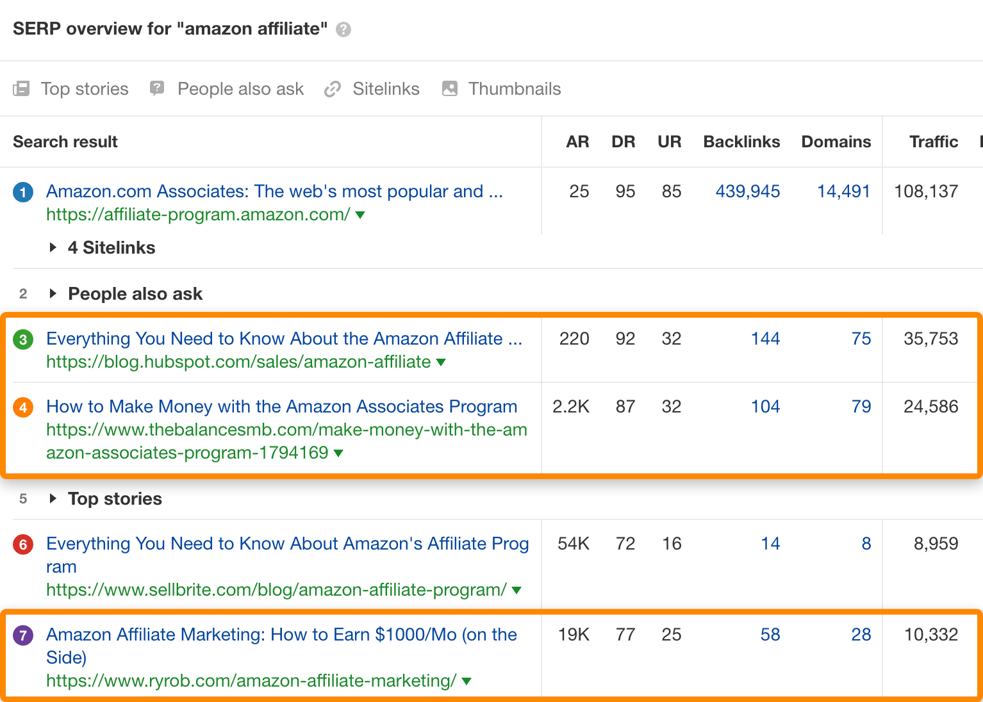Viewport: 983px width, 702px height.
Task: Click the red position badge for result 6
Action: tap(23, 544)
